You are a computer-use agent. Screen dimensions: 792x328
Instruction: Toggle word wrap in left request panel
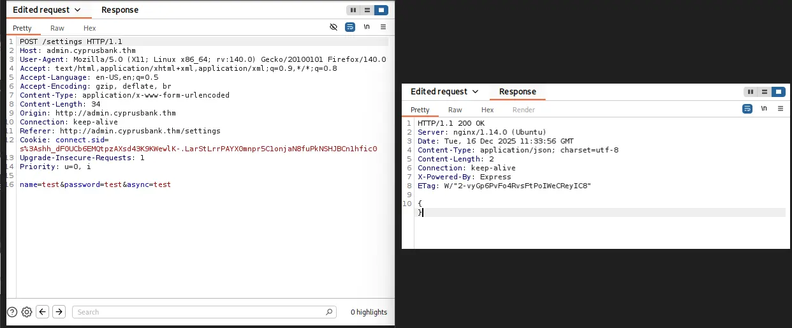[350, 27]
